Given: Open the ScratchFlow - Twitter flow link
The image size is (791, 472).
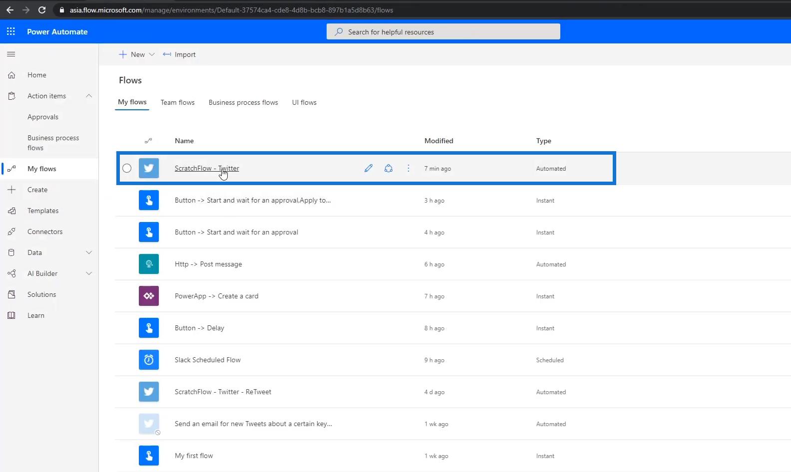Looking at the screenshot, I should (207, 168).
